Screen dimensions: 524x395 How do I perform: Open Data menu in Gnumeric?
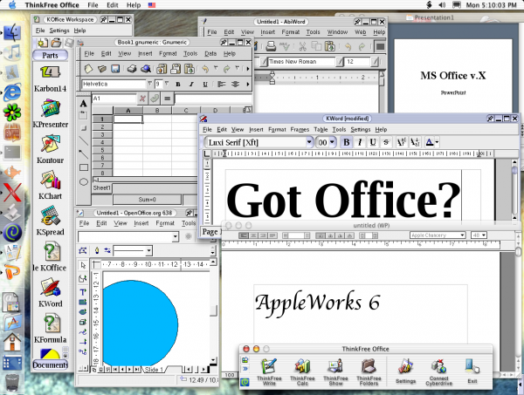(x=210, y=53)
